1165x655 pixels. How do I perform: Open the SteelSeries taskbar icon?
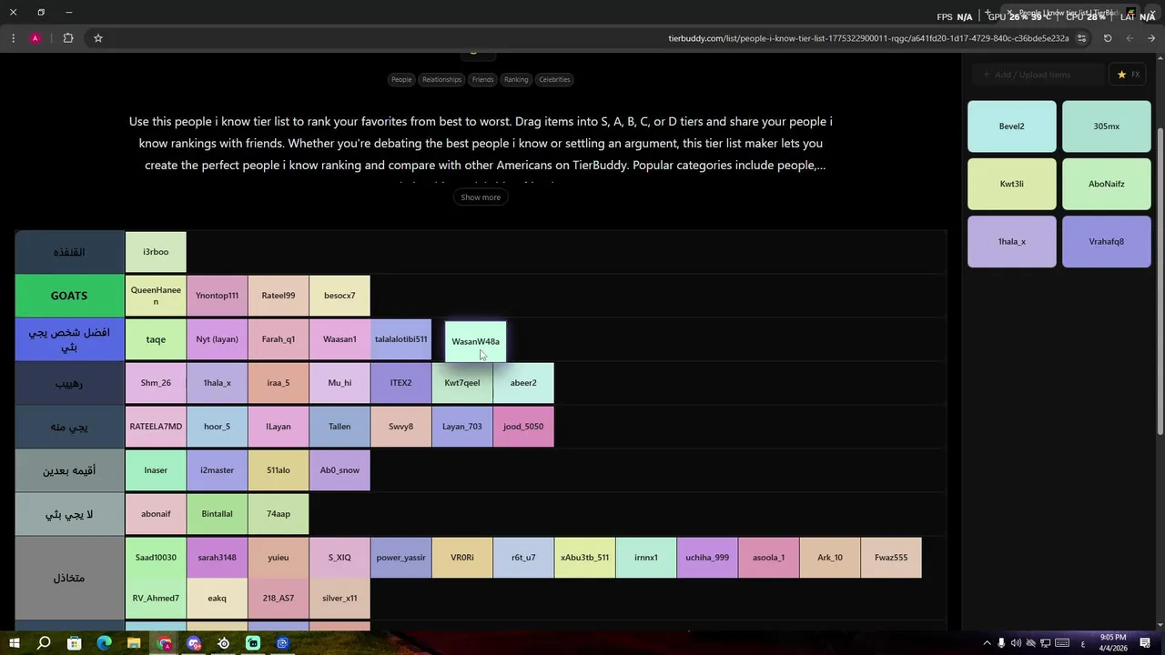[x=224, y=643]
